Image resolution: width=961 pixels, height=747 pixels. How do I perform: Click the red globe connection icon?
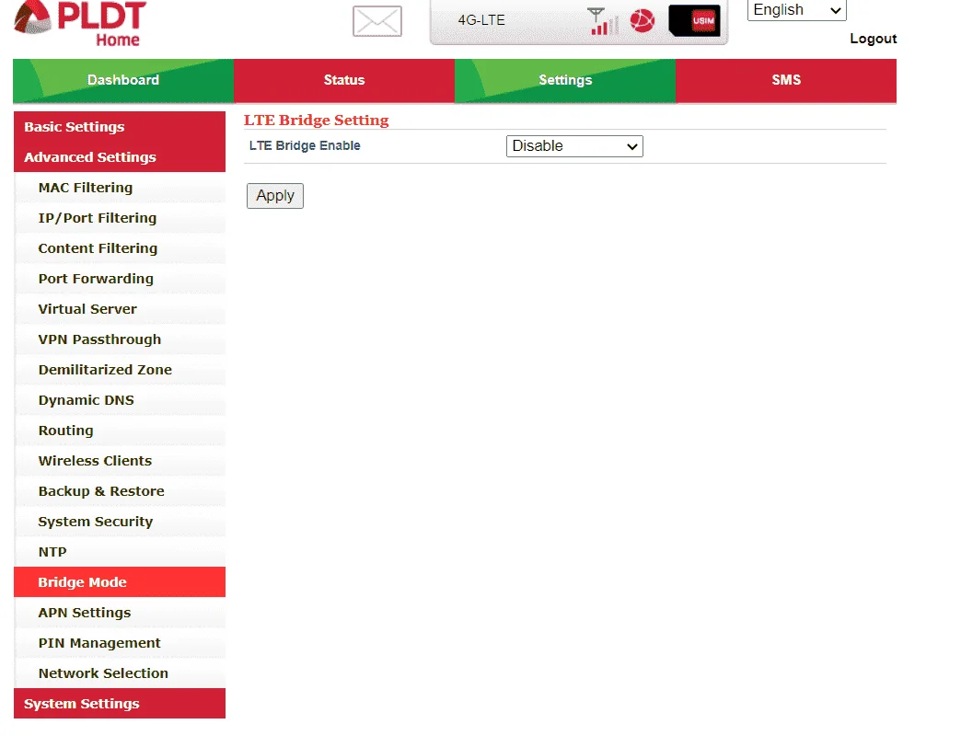point(643,21)
